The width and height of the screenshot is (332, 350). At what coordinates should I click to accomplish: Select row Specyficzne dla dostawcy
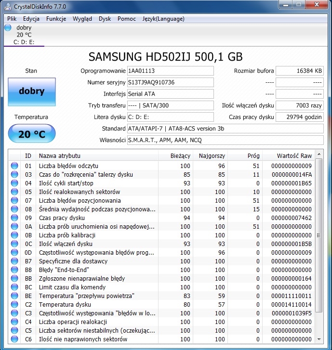pos(162,261)
